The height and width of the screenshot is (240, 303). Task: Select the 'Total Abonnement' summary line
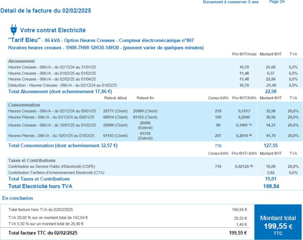[x=60, y=92]
